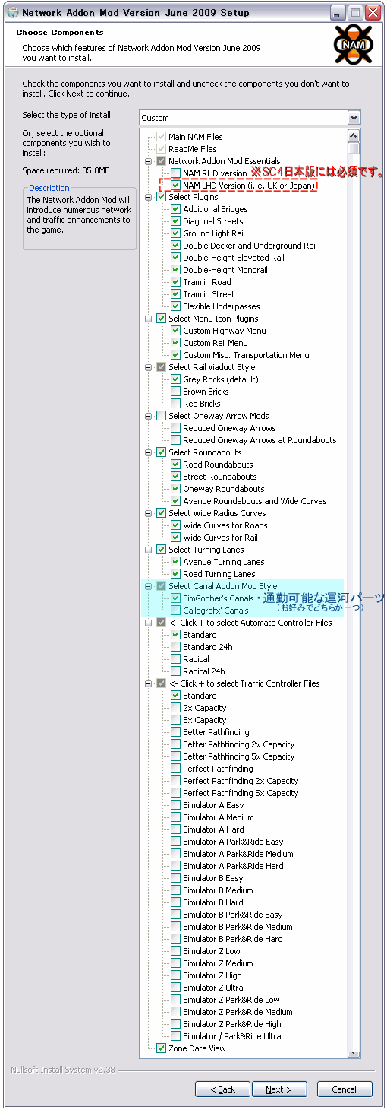Uncheck NAM LHD Version (UK or Japan)
The width and height of the screenshot is (387, 1110).
click(176, 186)
